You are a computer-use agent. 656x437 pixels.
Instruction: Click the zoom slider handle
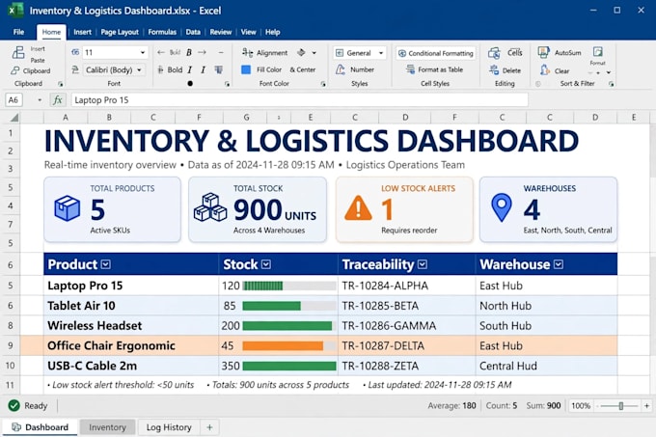click(x=621, y=405)
